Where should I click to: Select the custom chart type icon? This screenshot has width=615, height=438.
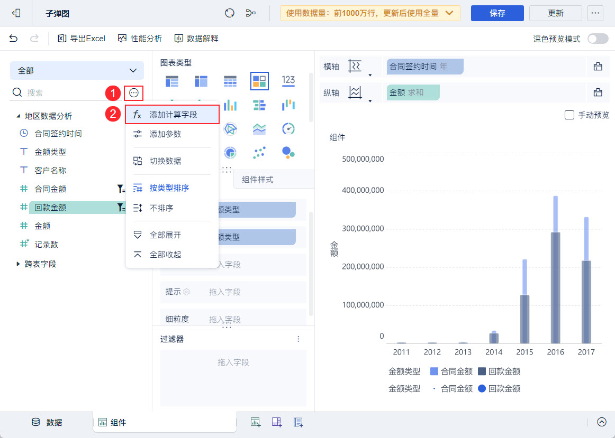point(259,81)
